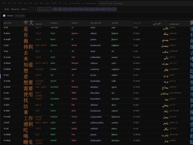Click Latin cell habere
Viewport: 193px width, 145px height.
[x=115, y=33]
